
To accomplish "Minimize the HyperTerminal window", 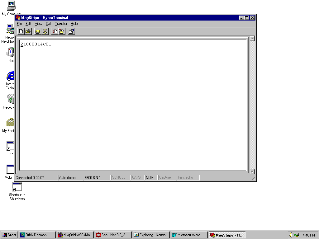I will tap(241, 18).
